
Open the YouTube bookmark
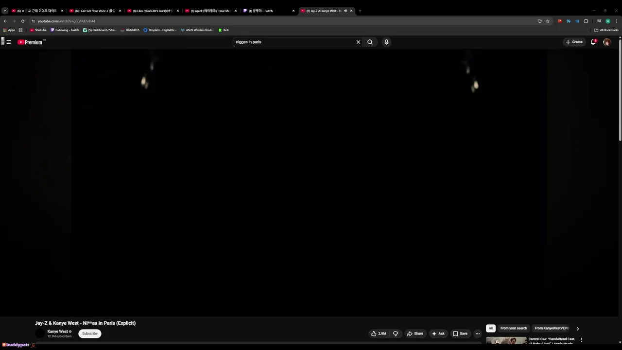pos(38,30)
